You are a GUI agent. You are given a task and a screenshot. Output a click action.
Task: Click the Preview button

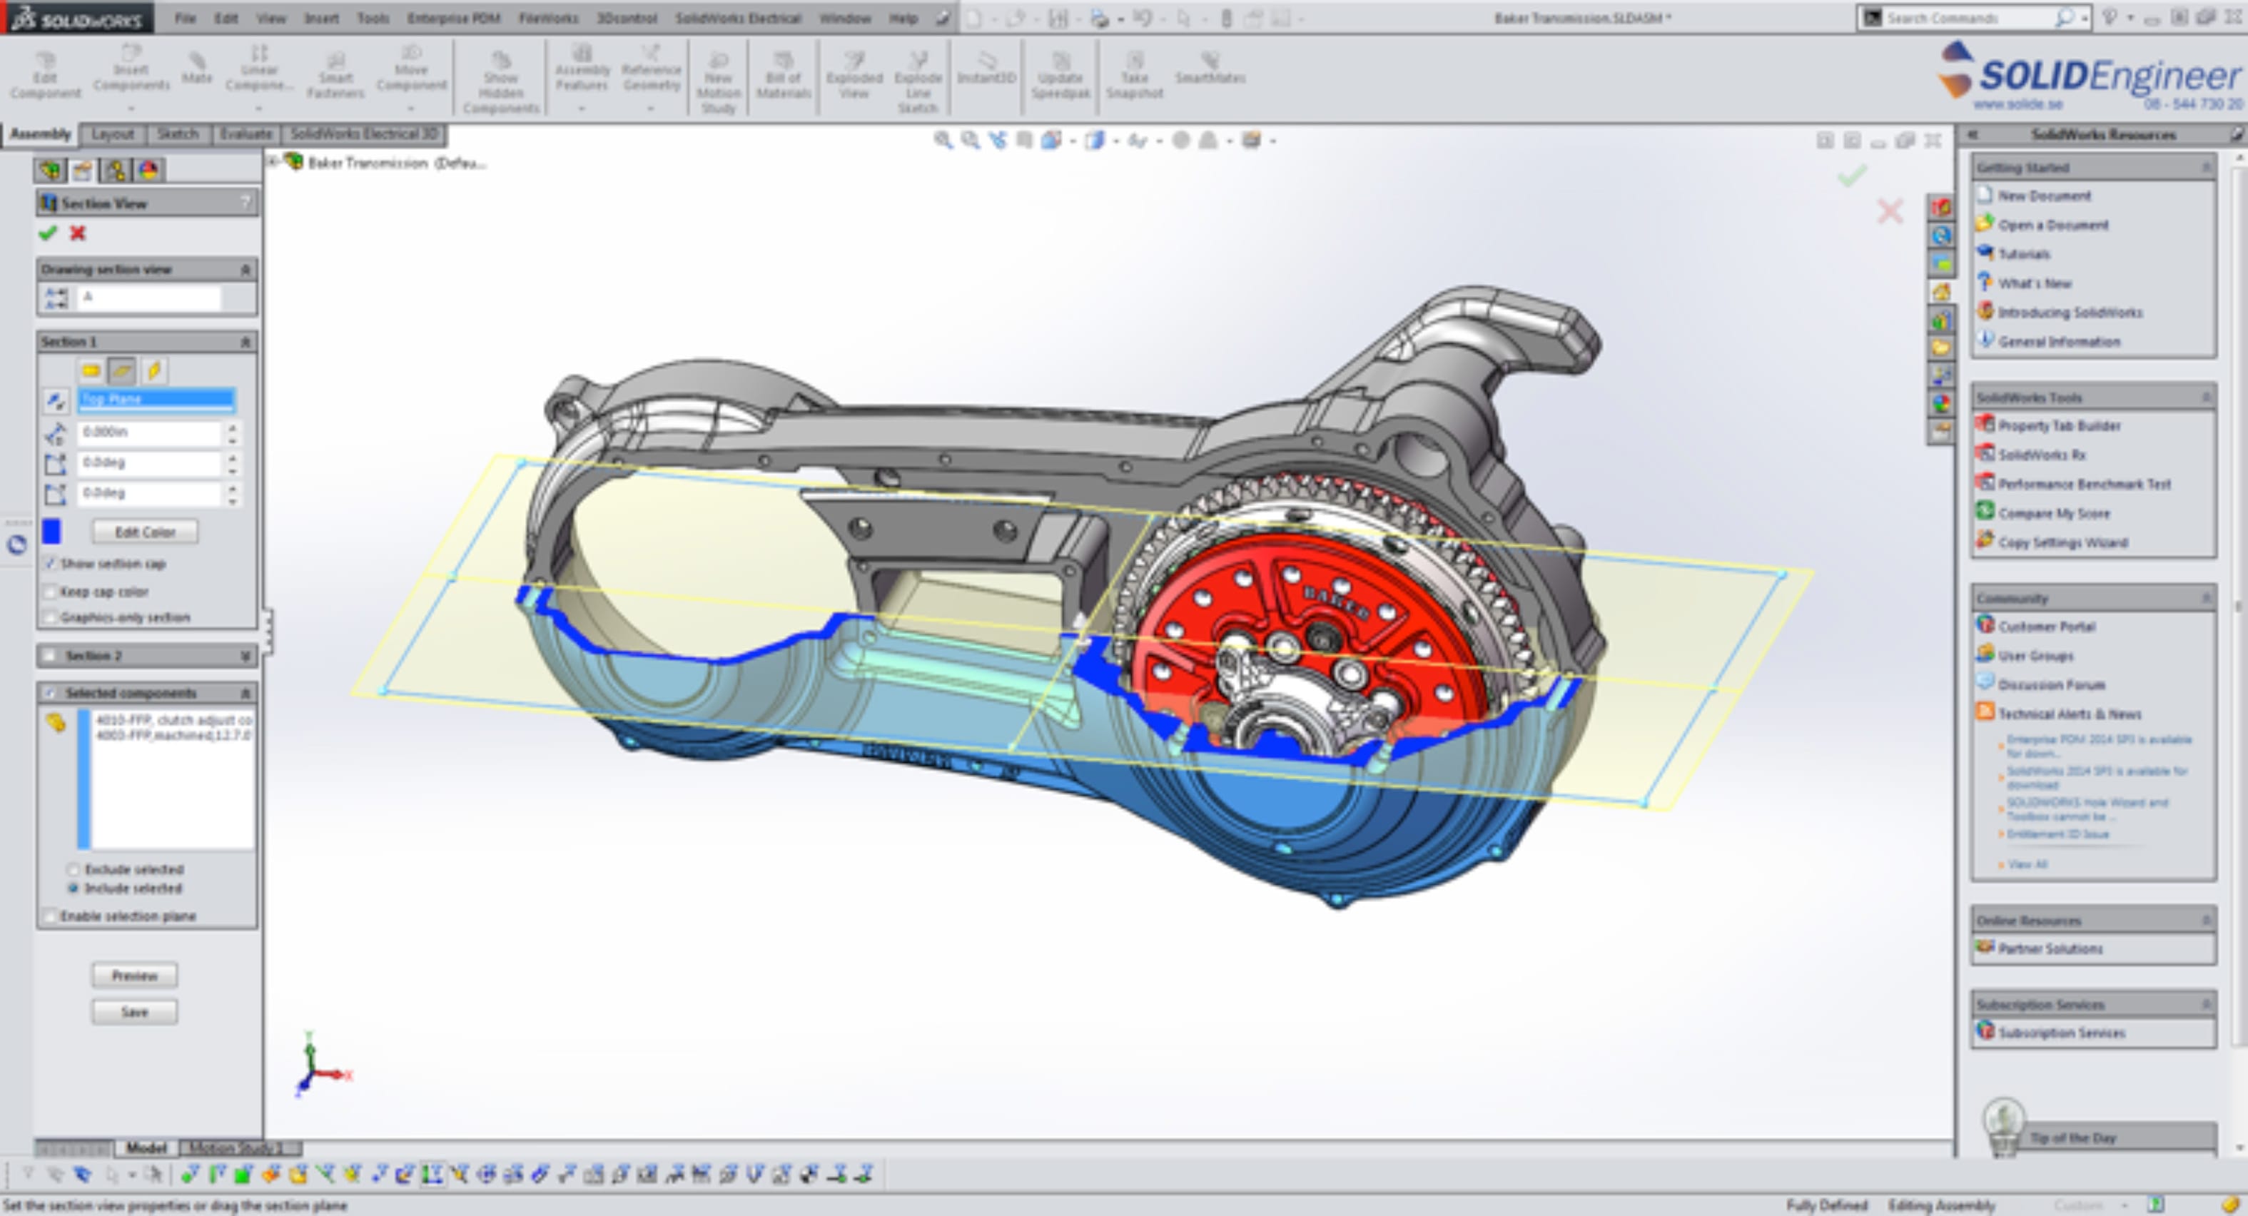(x=134, y=976)
